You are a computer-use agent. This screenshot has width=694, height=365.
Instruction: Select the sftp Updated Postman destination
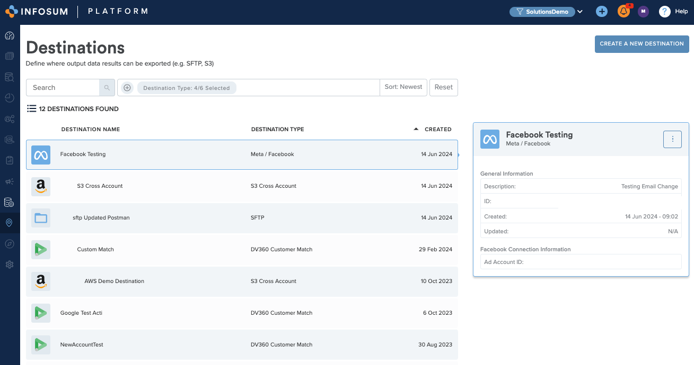[x=101, y=218]
